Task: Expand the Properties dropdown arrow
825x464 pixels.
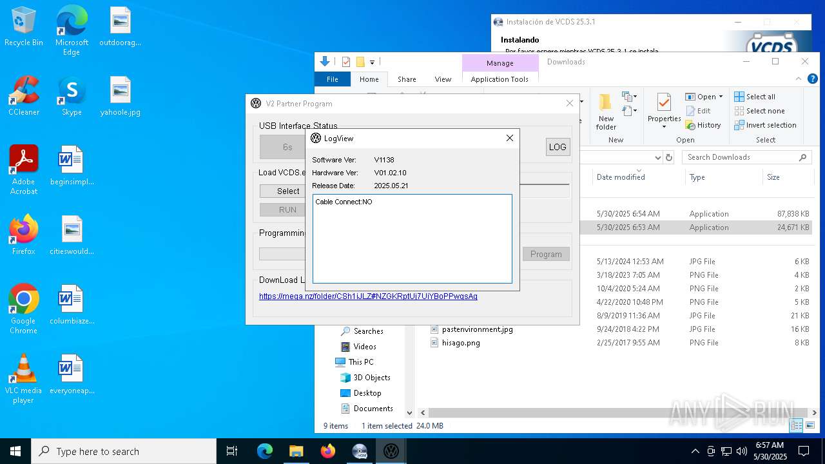Action: pos(664,126)
